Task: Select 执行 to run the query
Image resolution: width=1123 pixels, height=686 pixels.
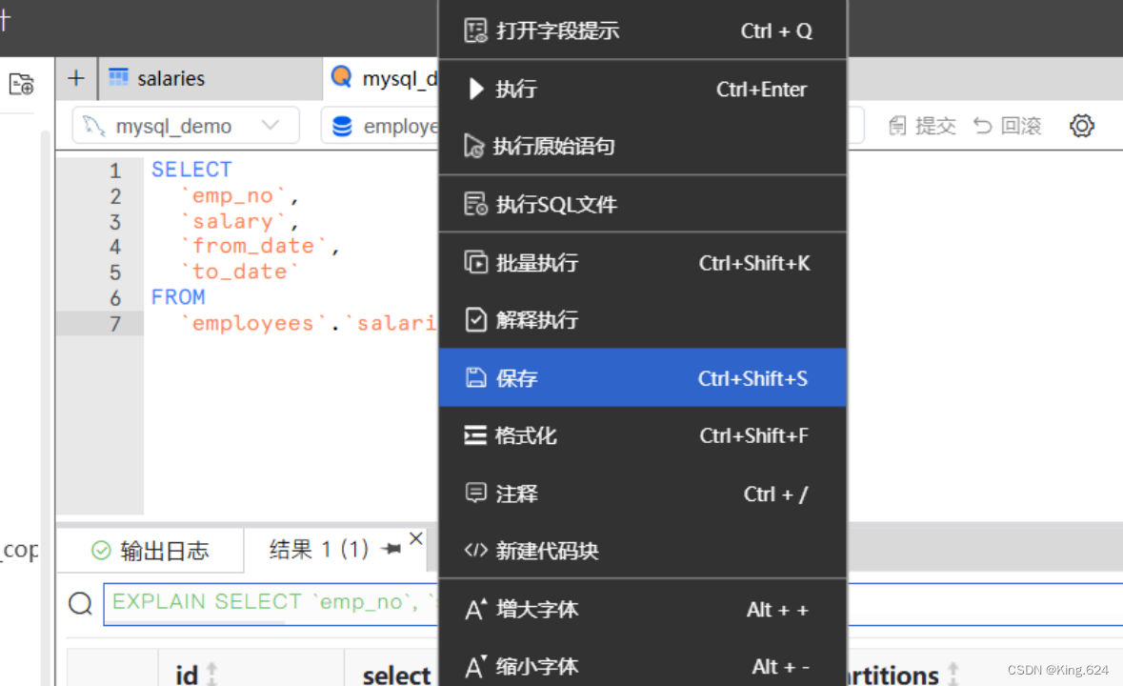Action: [642, 89]
